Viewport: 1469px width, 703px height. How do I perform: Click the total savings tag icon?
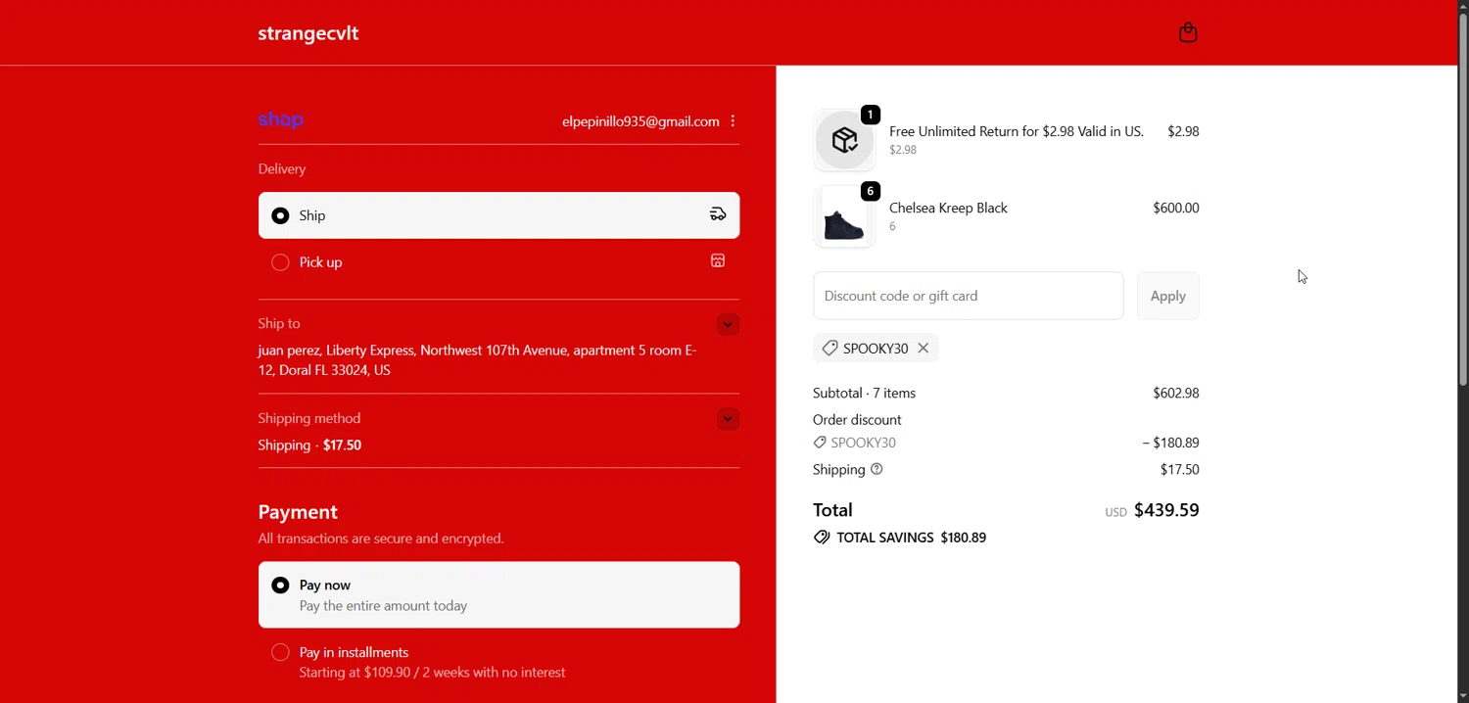822,538
